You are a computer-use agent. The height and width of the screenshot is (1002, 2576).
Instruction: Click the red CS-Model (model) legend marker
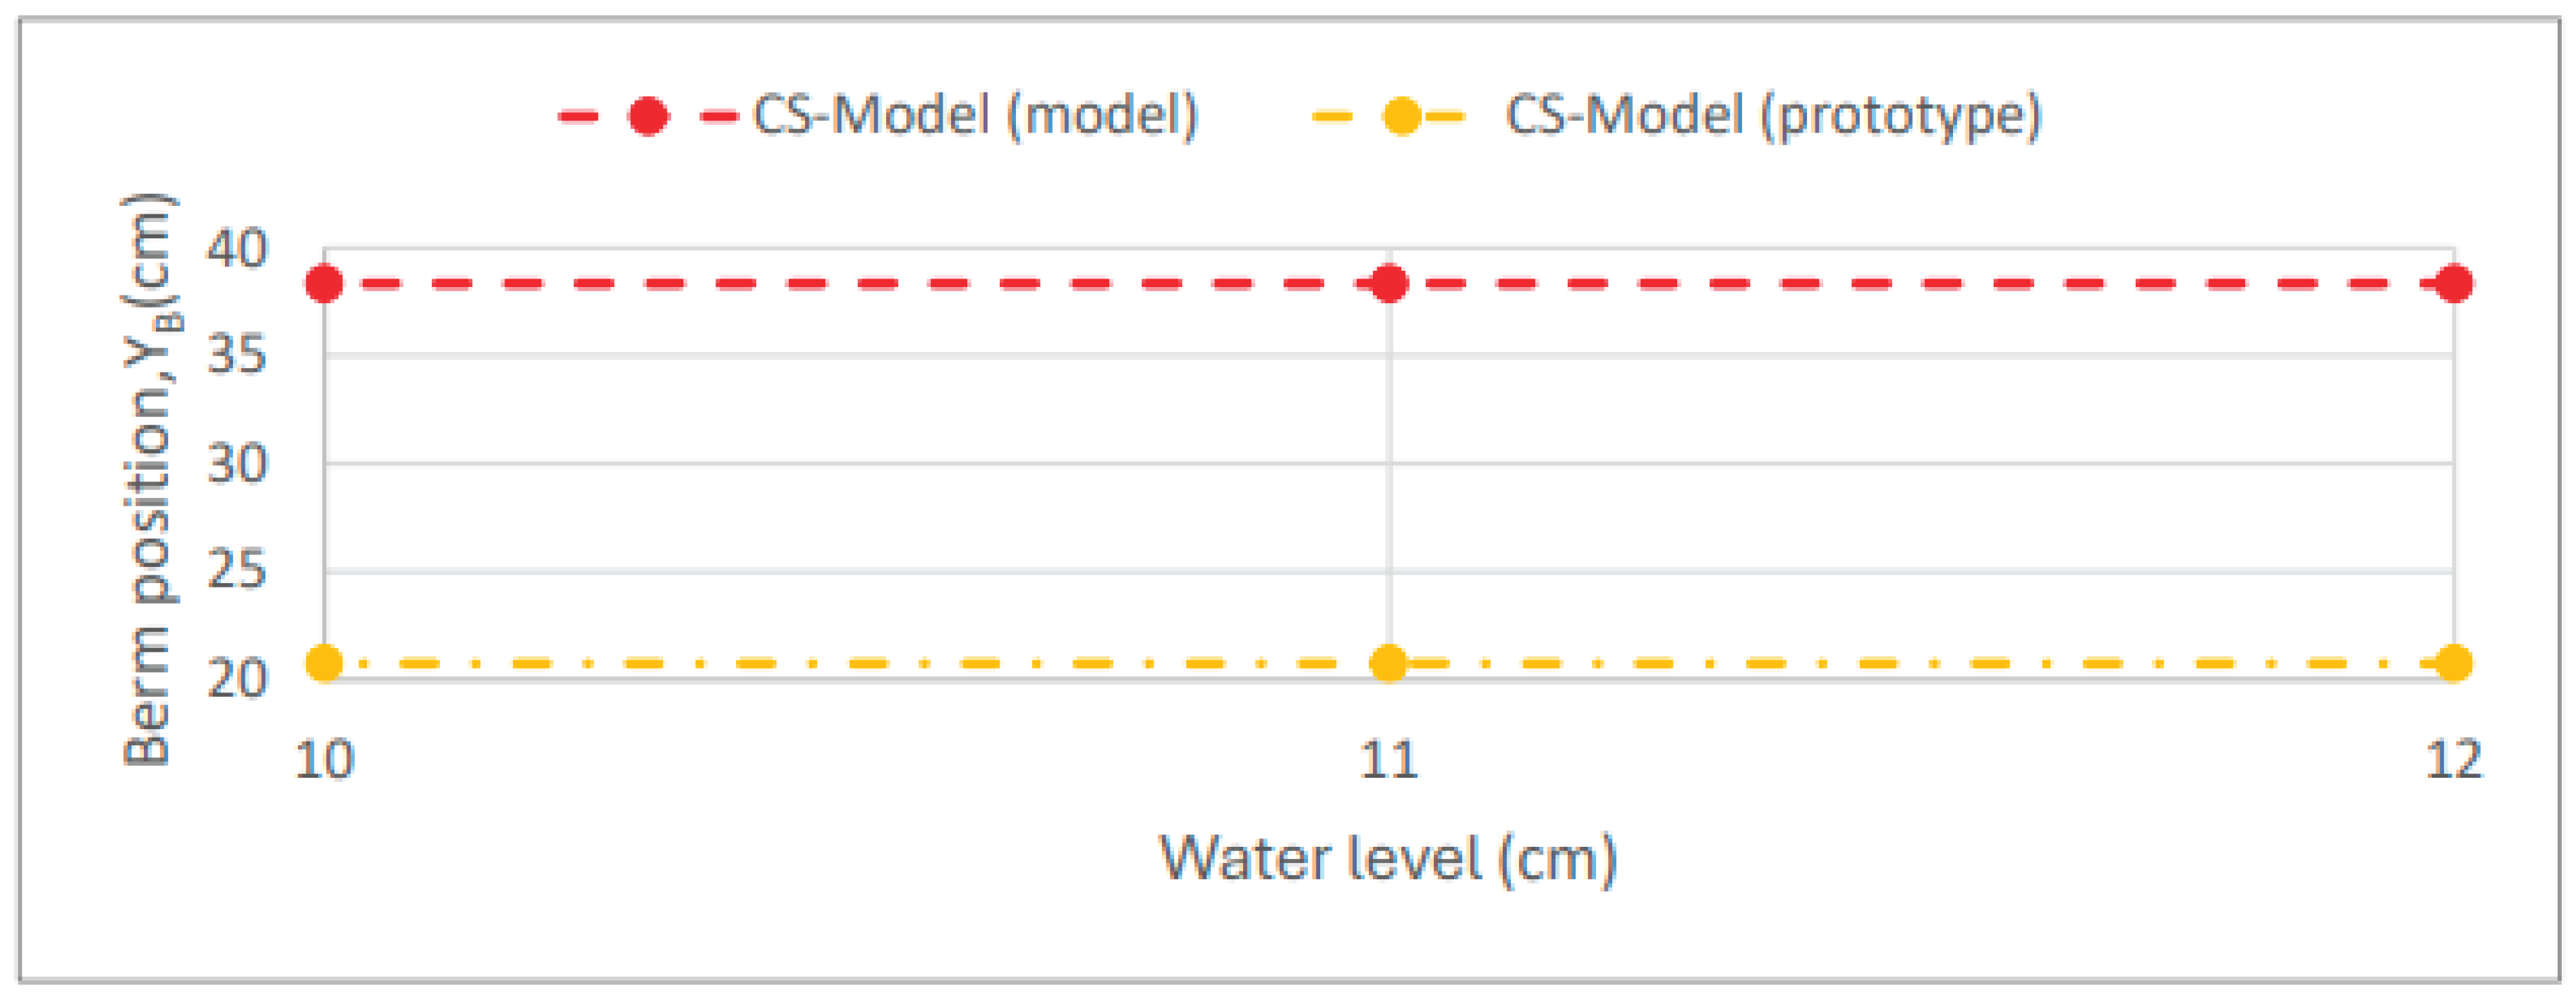[648, 117]
